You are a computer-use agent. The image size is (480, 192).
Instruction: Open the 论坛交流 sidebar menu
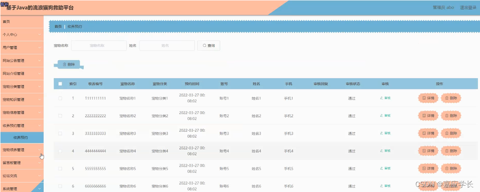click(22, 176)
